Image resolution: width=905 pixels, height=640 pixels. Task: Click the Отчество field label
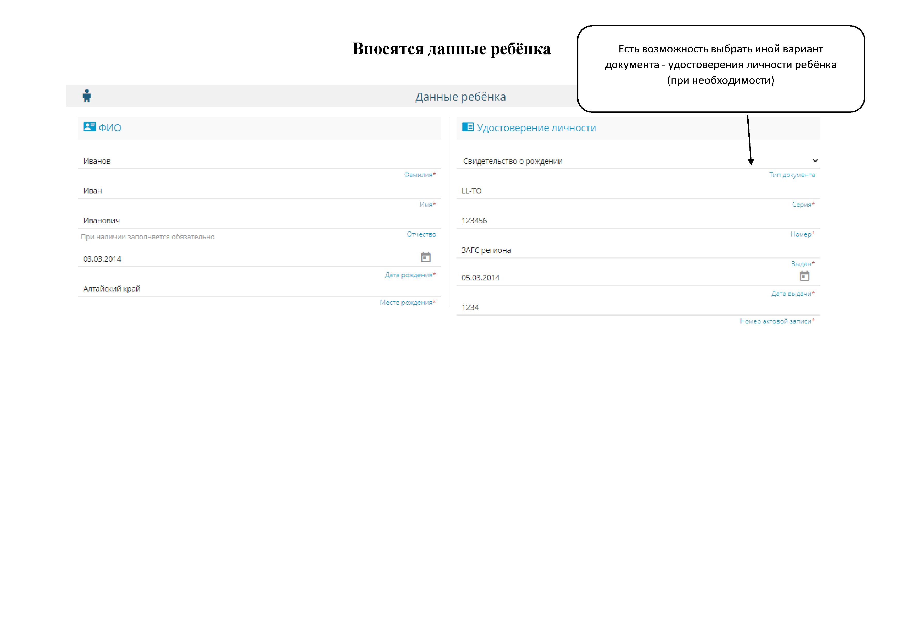(421, 234)
